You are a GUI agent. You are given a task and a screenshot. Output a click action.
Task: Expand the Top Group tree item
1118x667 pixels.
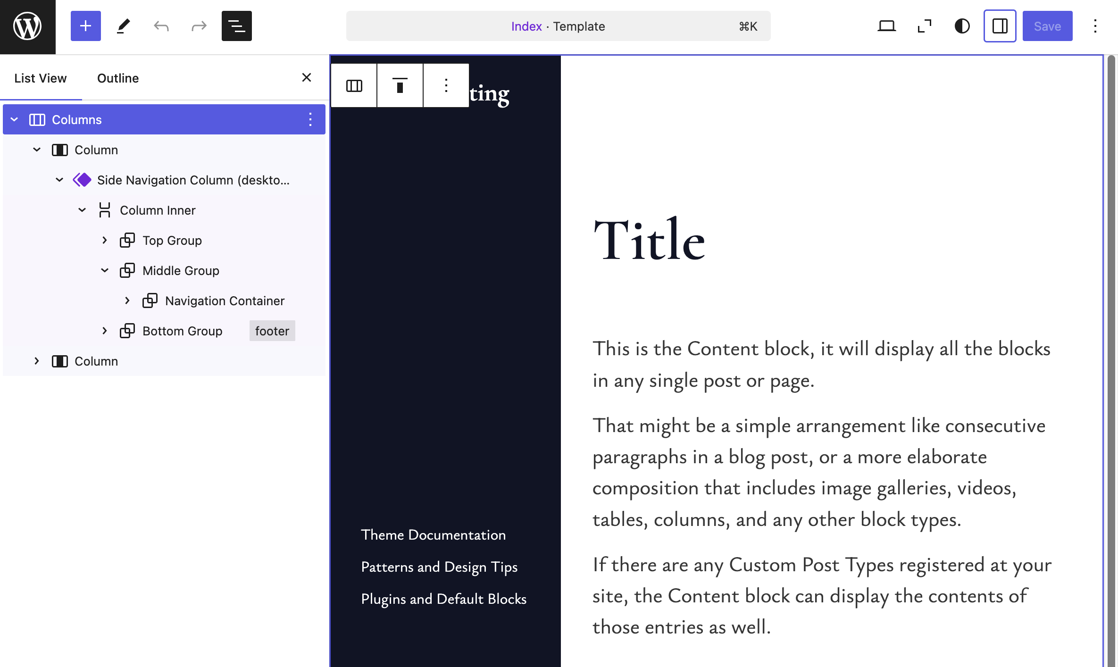(x=105, y=241)
